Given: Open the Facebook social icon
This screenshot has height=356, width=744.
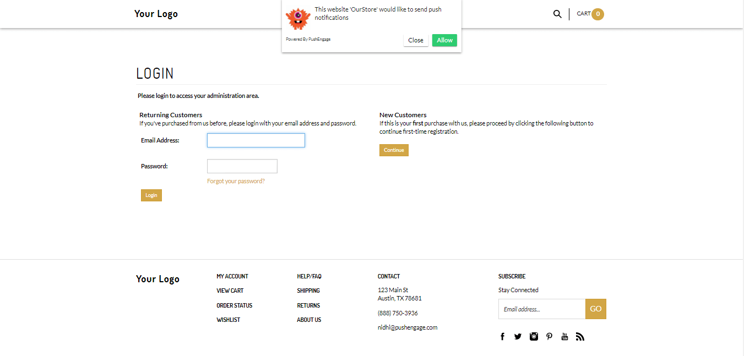Looking at the screenshot, I should pos(502,336).
